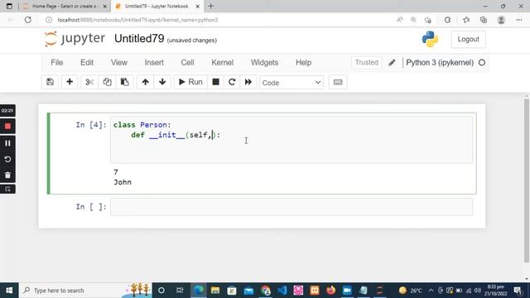Image resolution: width=530 pixels, height=298 pixels.
Task: Open the Favorites list icon
Action: click(466, 20)
